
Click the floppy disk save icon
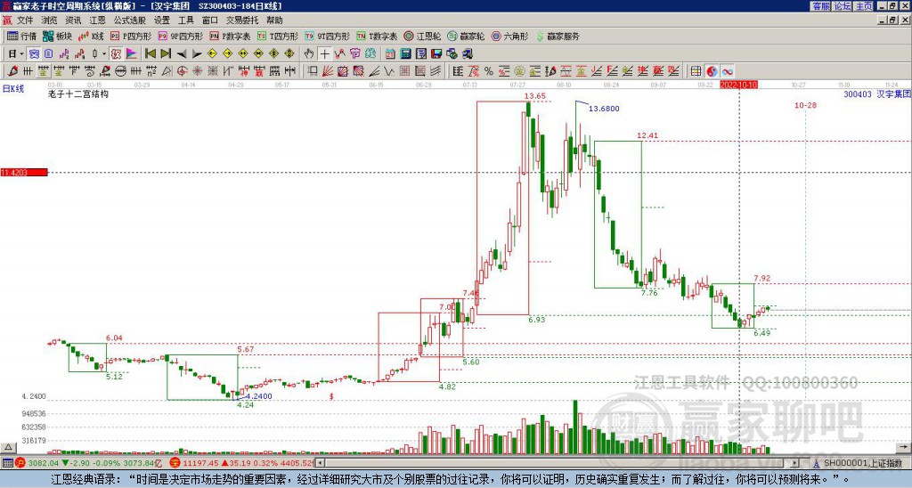click(436, 54)
